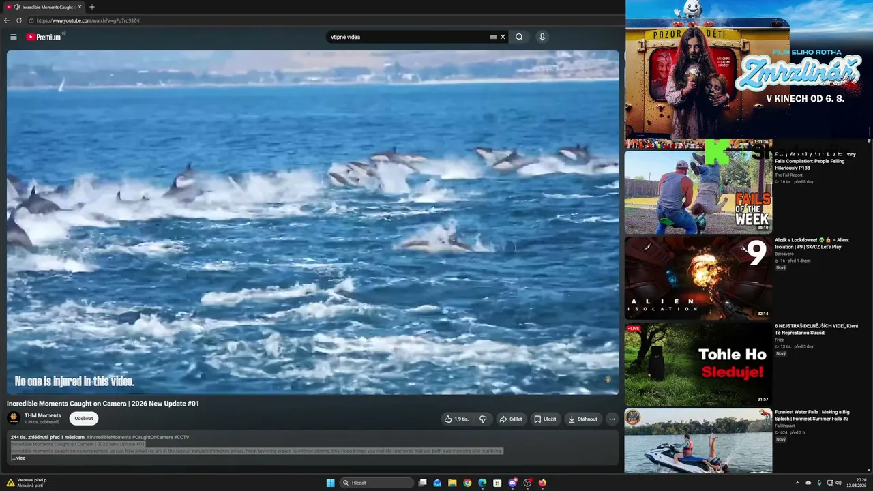873x491 pixels.
Task: Open volume control in system tray
Action: [838, 483]
